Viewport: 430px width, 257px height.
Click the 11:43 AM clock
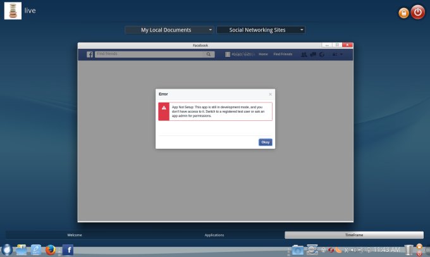tap(387, 249)
